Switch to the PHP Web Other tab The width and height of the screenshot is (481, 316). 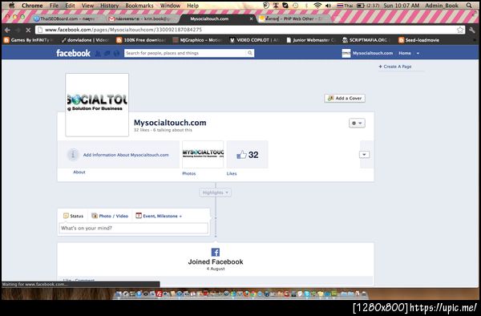[293, 18]
